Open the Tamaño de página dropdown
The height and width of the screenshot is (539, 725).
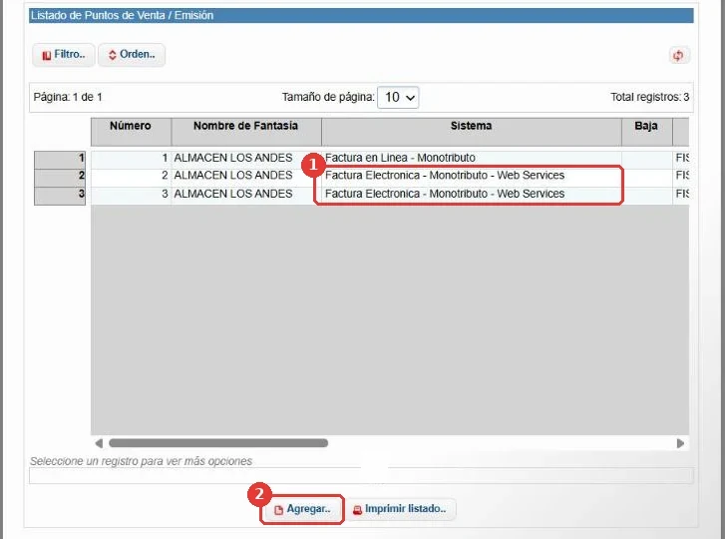(398, 97)
